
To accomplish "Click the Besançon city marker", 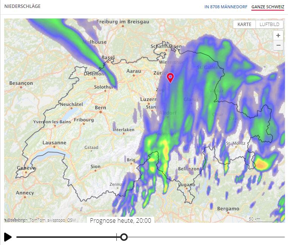I will [x=21, y=88].
